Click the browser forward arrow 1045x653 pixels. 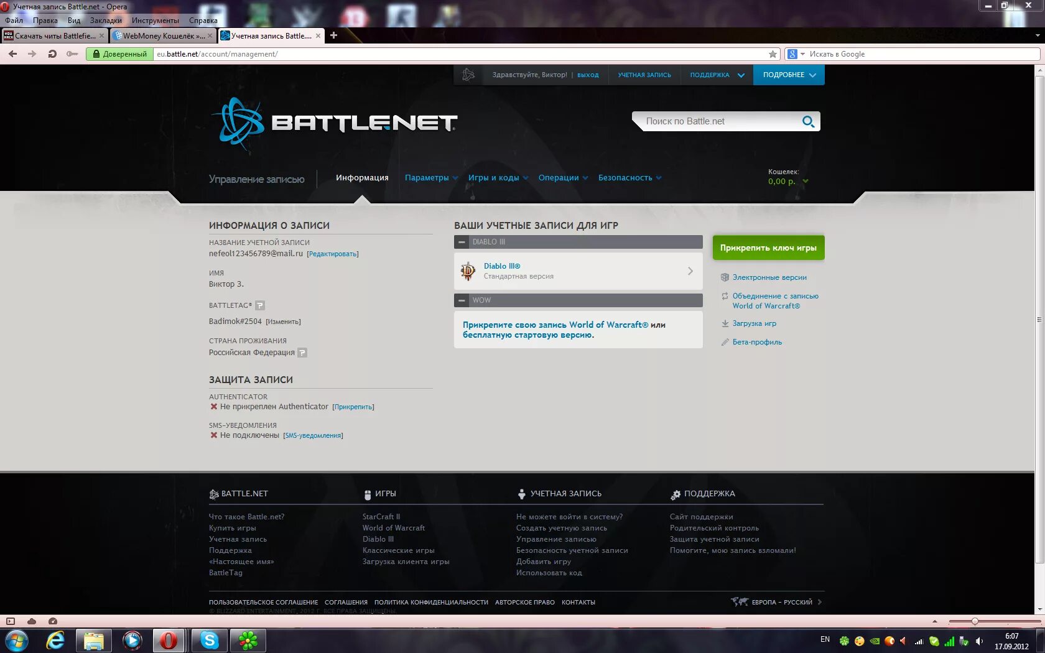tap(32, 54)
